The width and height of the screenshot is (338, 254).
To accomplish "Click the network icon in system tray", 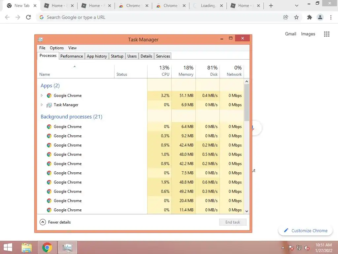I will [299, 248].
